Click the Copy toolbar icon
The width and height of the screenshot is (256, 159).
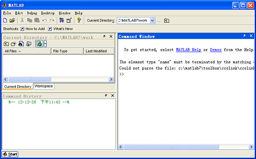pyautogui.click(x=29, y=20)
